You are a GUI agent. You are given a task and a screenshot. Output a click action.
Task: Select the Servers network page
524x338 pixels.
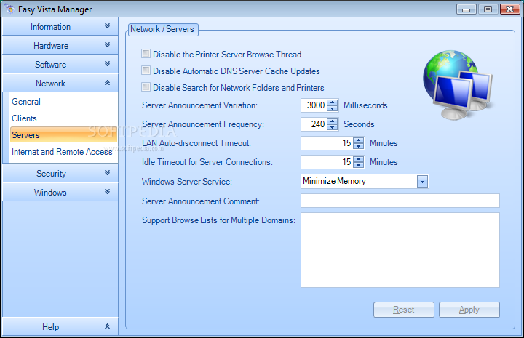point(63,134)
